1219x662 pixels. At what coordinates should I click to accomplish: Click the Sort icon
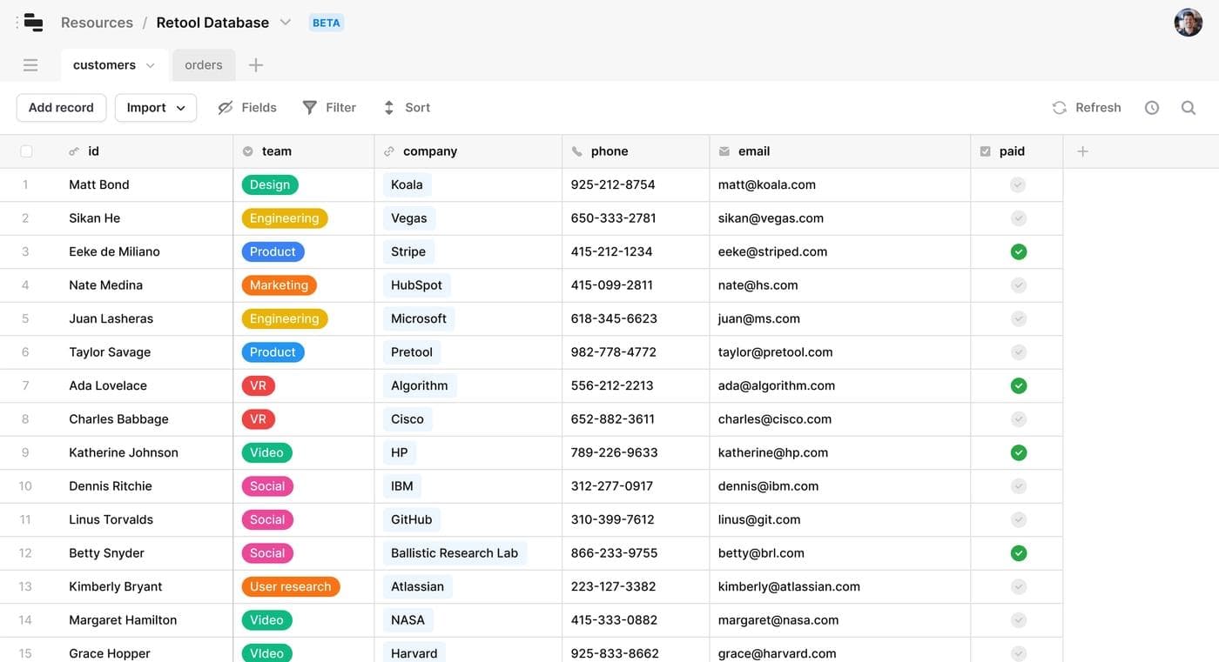click(x=388, y=107)
